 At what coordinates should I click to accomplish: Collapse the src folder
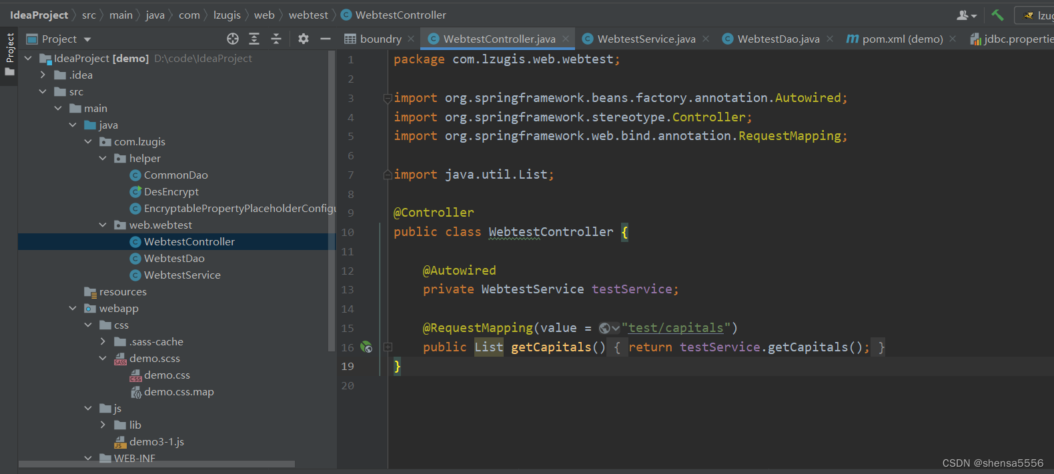pos(43,91)
